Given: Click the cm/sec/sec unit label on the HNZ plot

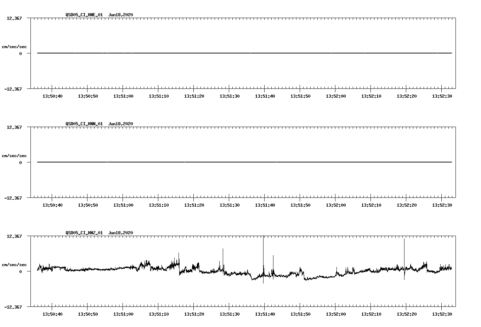Looking at the screenshot, I should (14, 265).
